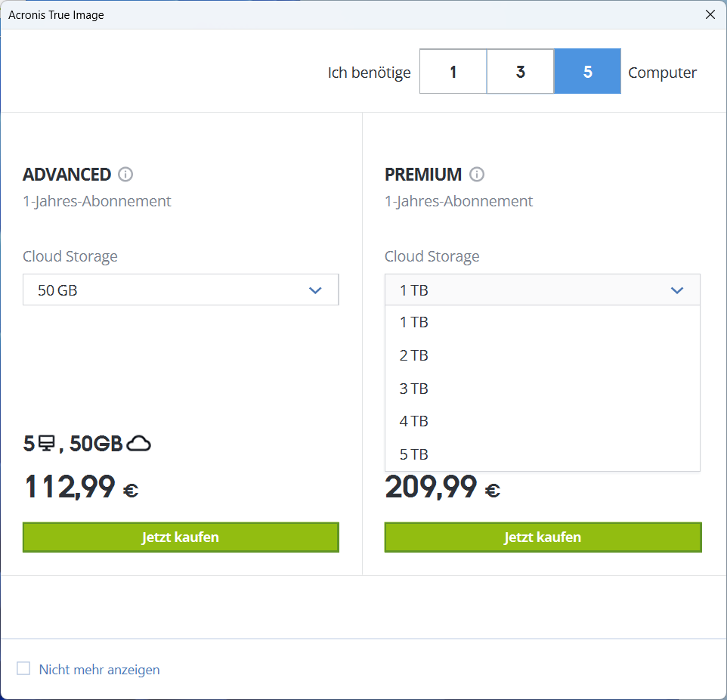The width and height of the screenshot is (727, 700).
Task: Choose 4 TB from the storage list
Action: [414, 421]
